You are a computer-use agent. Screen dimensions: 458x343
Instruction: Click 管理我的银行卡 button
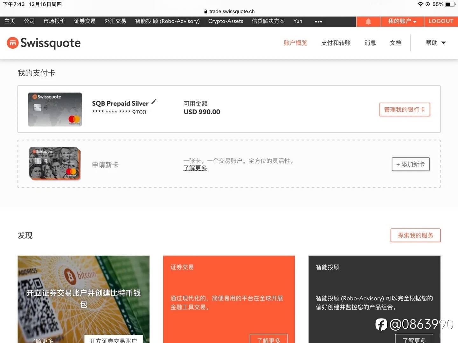405,110
